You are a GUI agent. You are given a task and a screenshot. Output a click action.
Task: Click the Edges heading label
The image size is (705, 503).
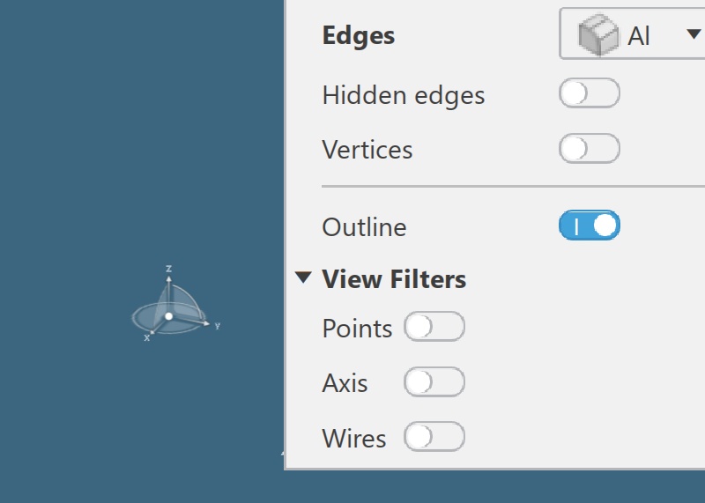tap(358, 36)
